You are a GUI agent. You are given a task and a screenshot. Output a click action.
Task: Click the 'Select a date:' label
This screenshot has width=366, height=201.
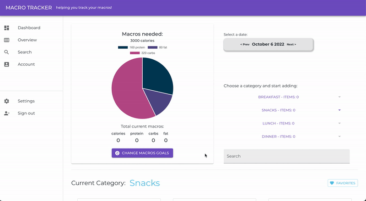(x=236, y=35)
